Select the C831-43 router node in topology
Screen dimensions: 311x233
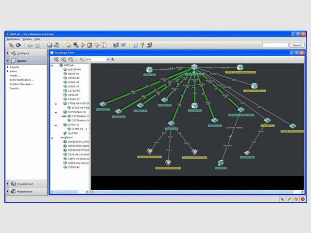(x=149, y=70)
